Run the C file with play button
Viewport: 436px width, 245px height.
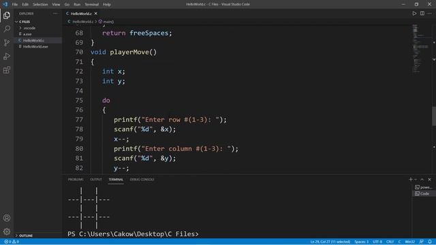tap(414, 14)
